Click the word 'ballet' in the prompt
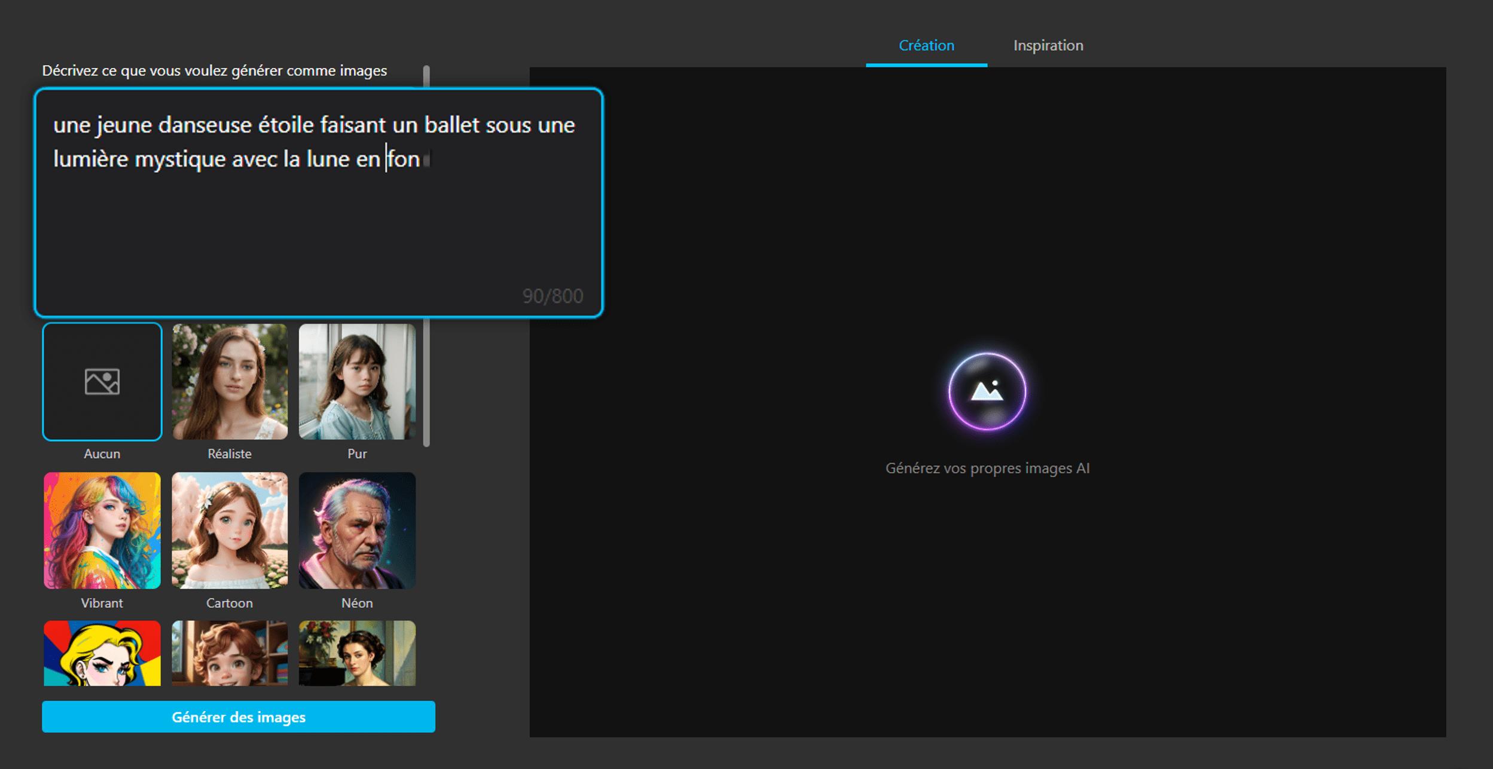 click(451, 125)
